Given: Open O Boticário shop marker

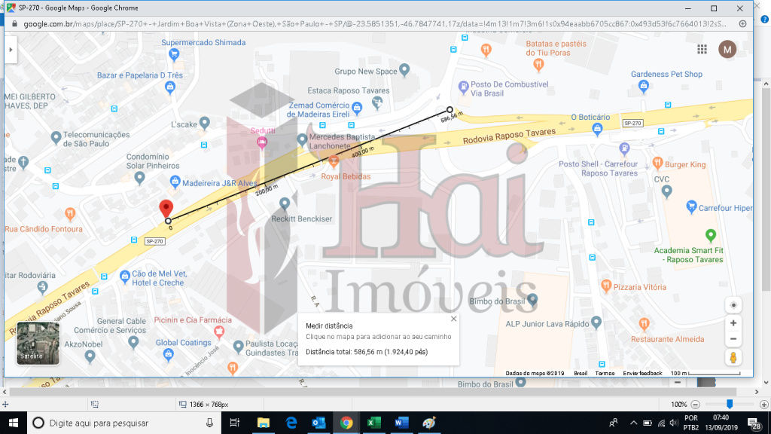Looking at the screenshot, I should pos(597,130).
